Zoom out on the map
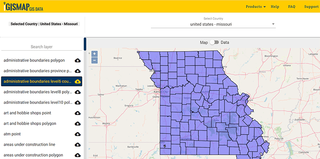The height and width of the screenshot is (159, 320). click(x=94, y=60)
